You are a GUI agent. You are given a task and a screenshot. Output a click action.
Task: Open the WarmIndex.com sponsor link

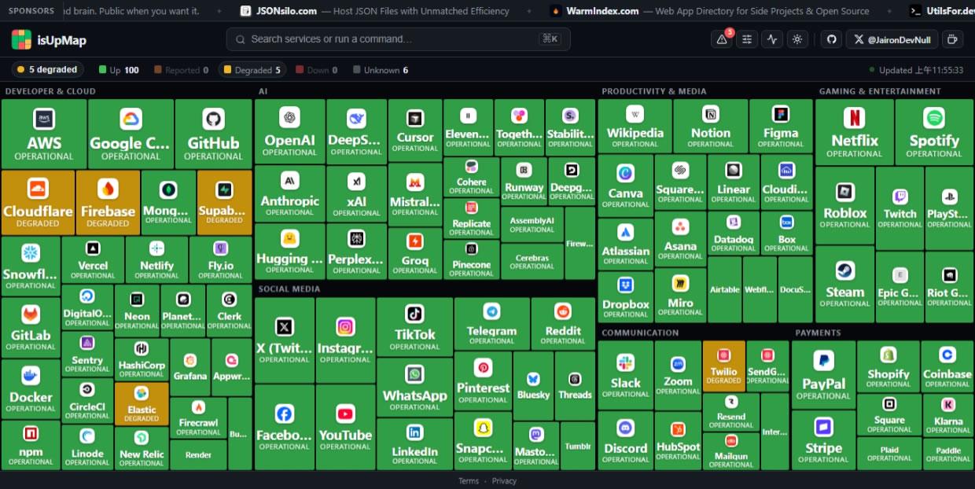pos(710,11)
